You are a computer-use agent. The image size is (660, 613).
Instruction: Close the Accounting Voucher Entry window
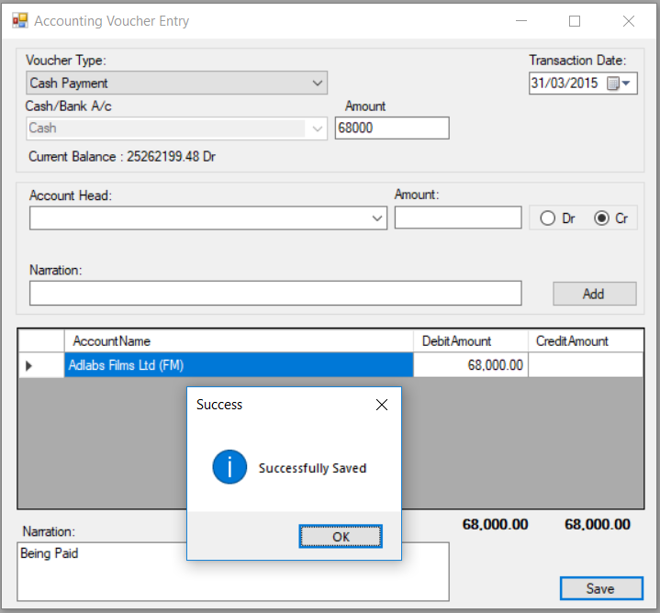[629, 20]
